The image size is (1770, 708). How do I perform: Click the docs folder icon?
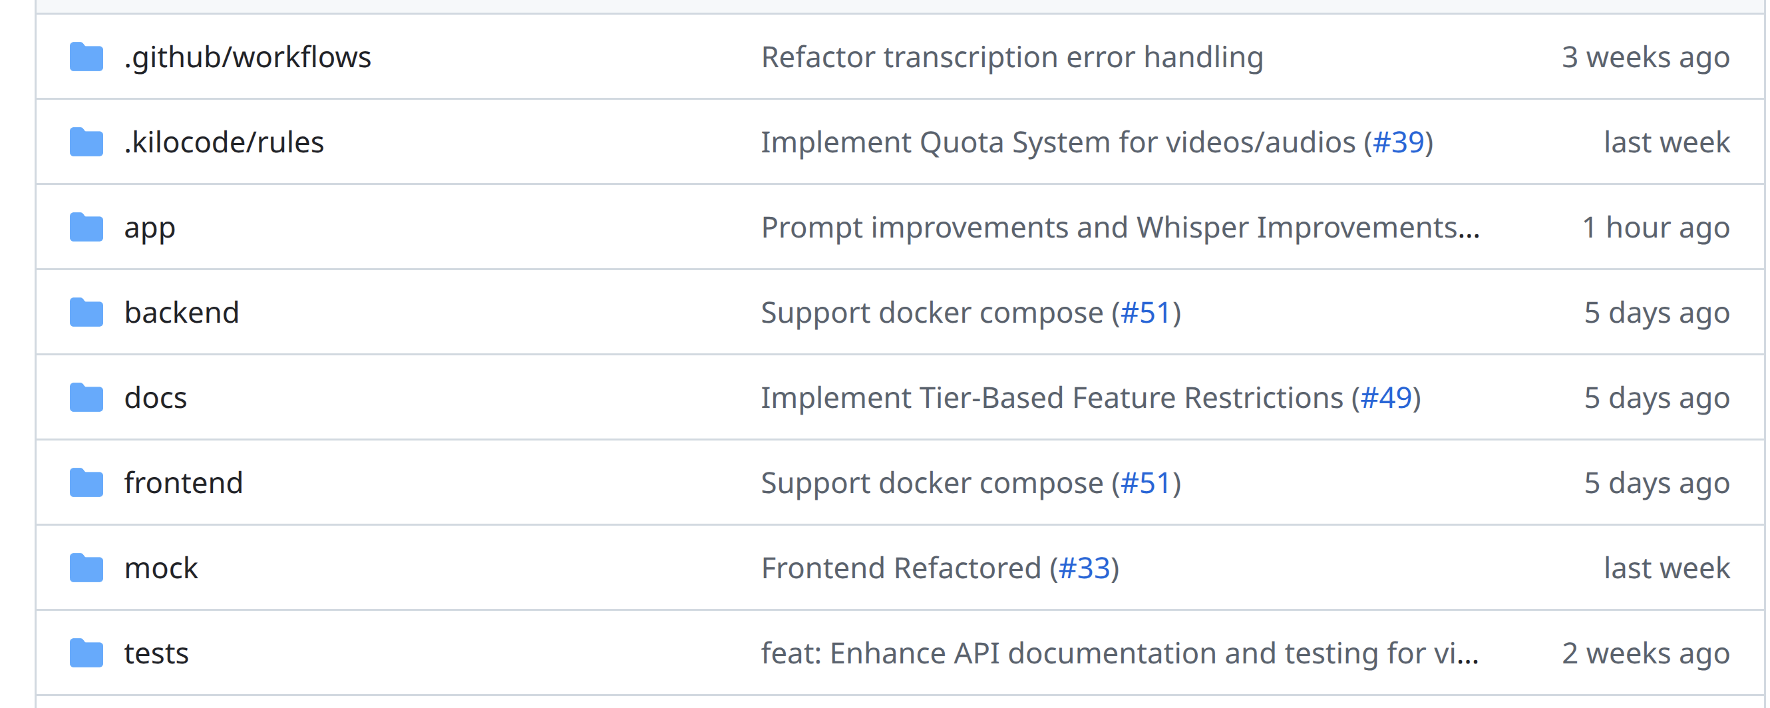tap(87, 398)
